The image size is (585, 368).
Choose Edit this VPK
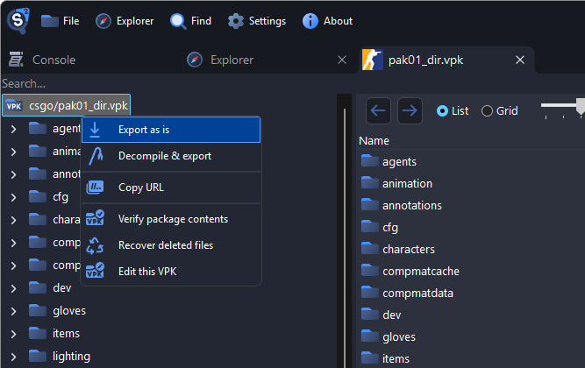click(171, 271)
